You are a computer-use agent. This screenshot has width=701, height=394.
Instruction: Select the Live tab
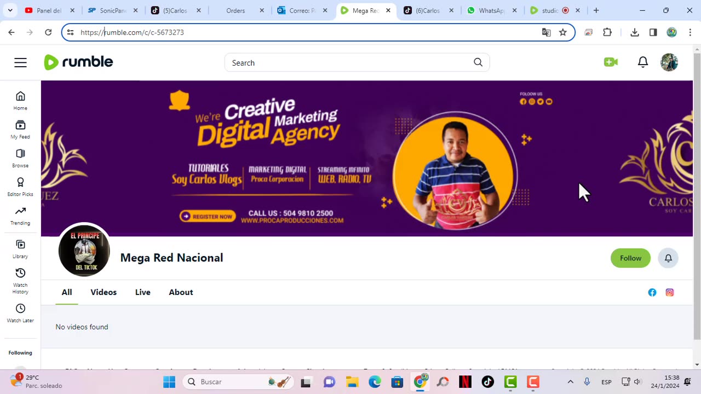[143, 292]
